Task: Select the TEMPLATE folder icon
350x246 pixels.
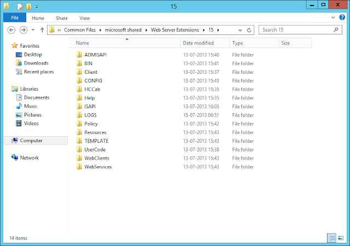Action: pos(79,141)
